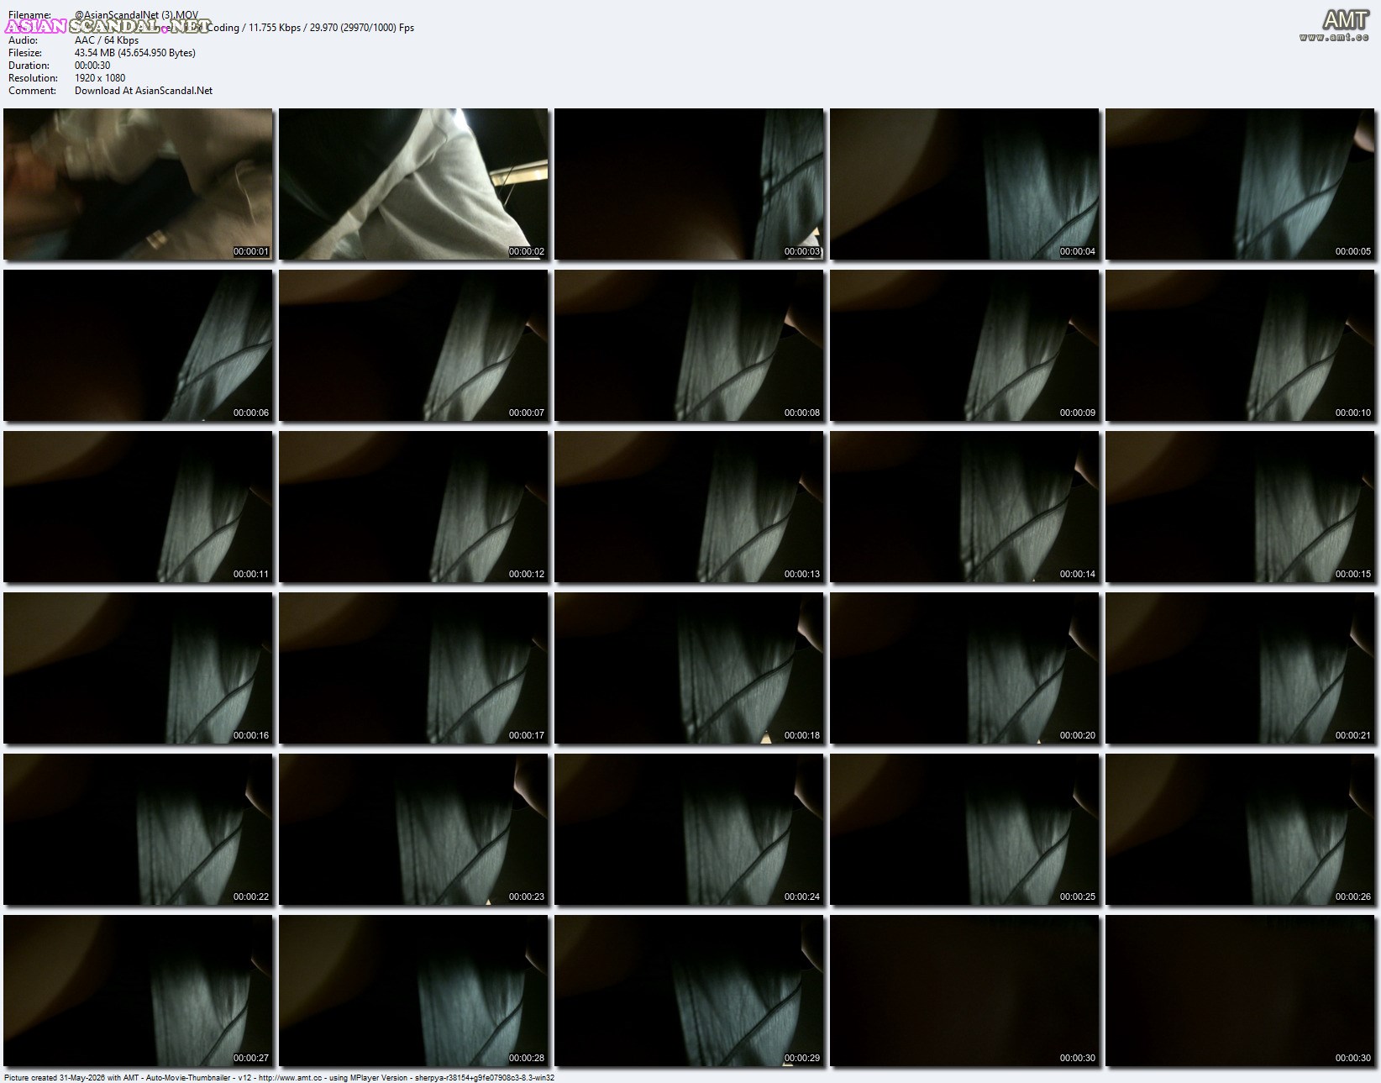Select the frame at 00:00:12
Viewport: 1381px width, 1083px height.
[413, 507]
